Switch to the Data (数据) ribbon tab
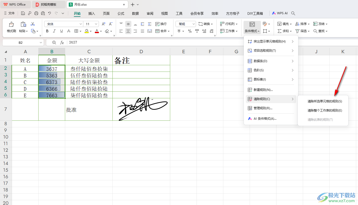 pyautogui.click(x=135, y=13)
